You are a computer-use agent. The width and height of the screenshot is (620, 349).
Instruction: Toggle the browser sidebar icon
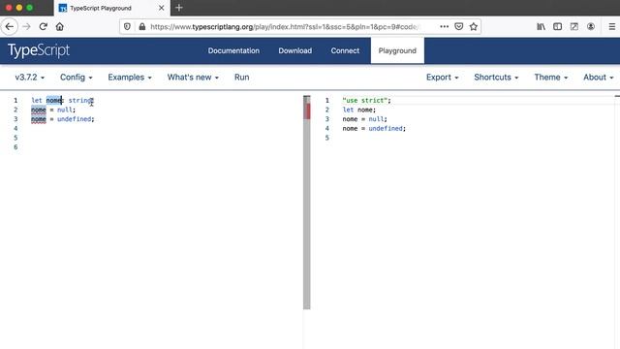(558, 26)
